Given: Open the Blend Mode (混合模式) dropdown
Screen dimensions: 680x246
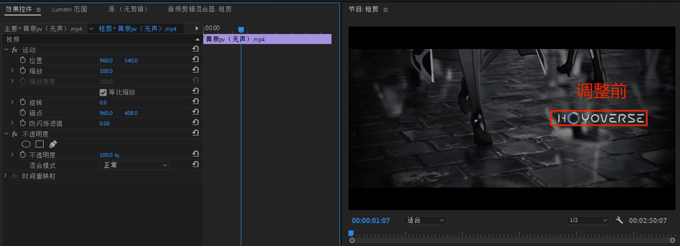Looking at the screenshot, I should click(134, 165).
